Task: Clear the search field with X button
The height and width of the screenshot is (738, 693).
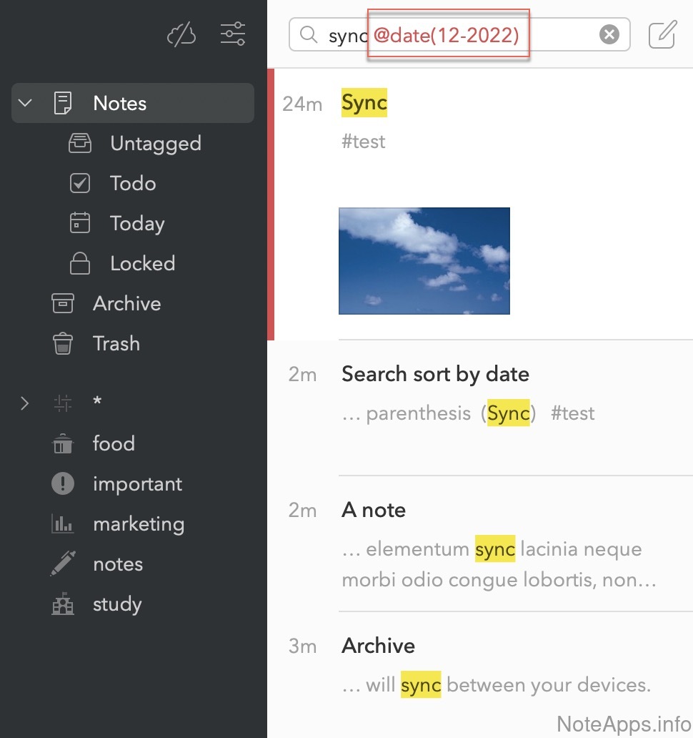Action: click(609, 34)
